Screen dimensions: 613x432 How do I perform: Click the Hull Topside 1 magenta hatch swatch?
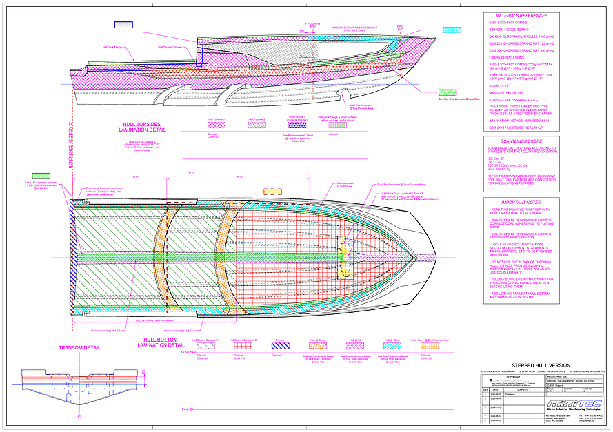217,125
